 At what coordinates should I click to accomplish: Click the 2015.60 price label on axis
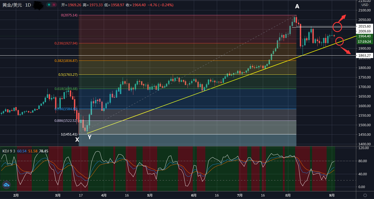[364, 26]
